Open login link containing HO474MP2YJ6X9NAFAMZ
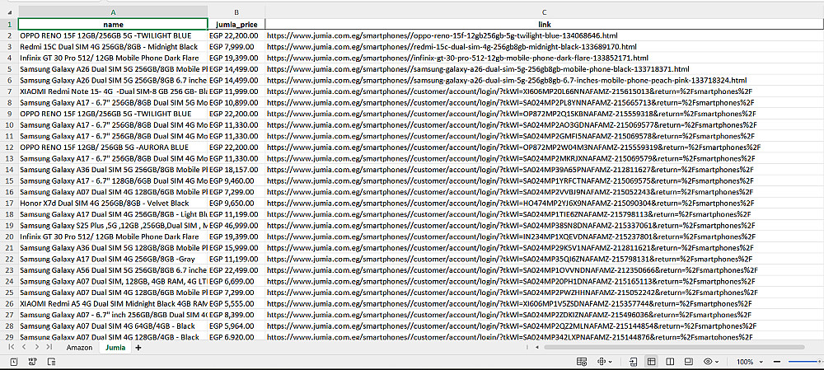The width and height of the screenshot is (824, 370). tap(511, 203)
